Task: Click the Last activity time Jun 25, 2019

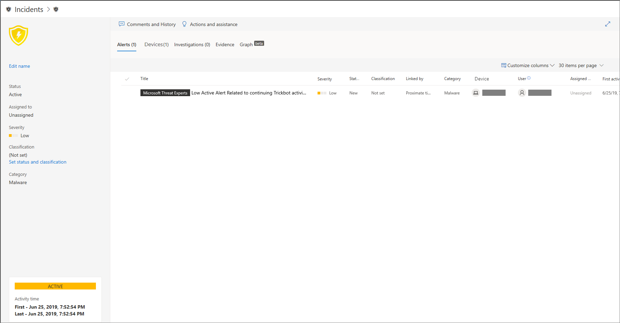Action: [49, 314]
